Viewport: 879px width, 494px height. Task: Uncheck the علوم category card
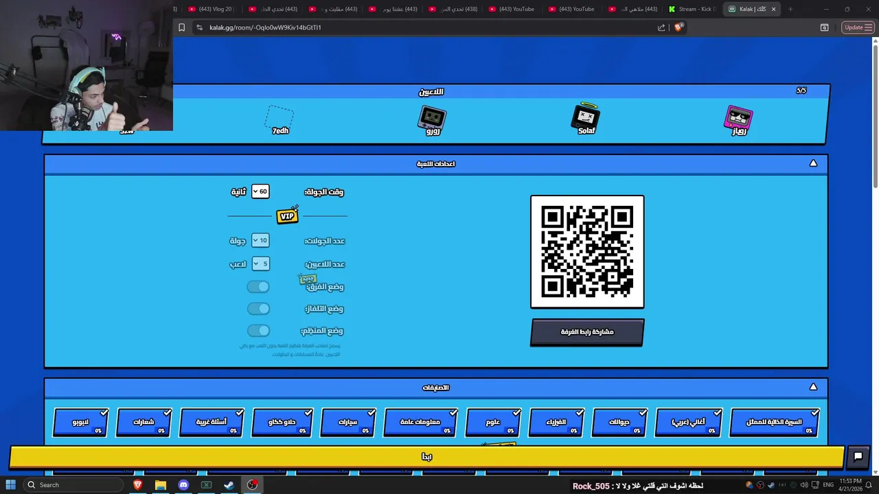492,423
